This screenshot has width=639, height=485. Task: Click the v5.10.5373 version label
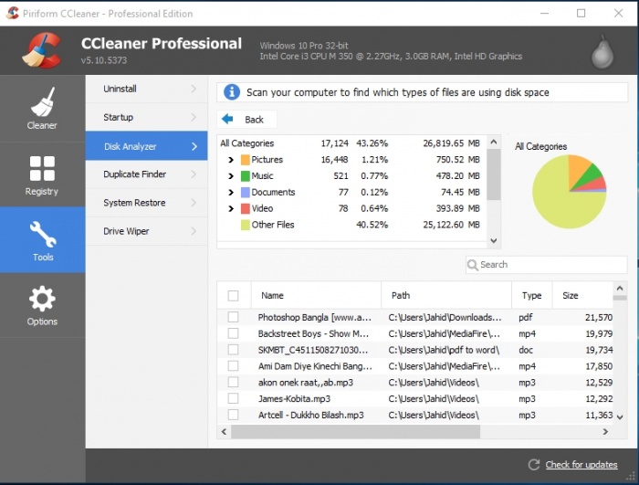pyautogui.click(x=104, y=60)
